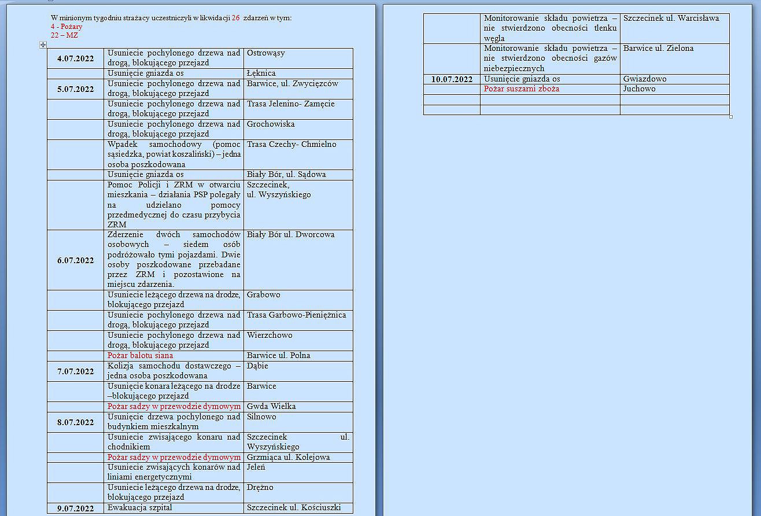
Task: Click cell 'Barwice, ul. Zwycięzców'
Action: (x=298, y=89)
